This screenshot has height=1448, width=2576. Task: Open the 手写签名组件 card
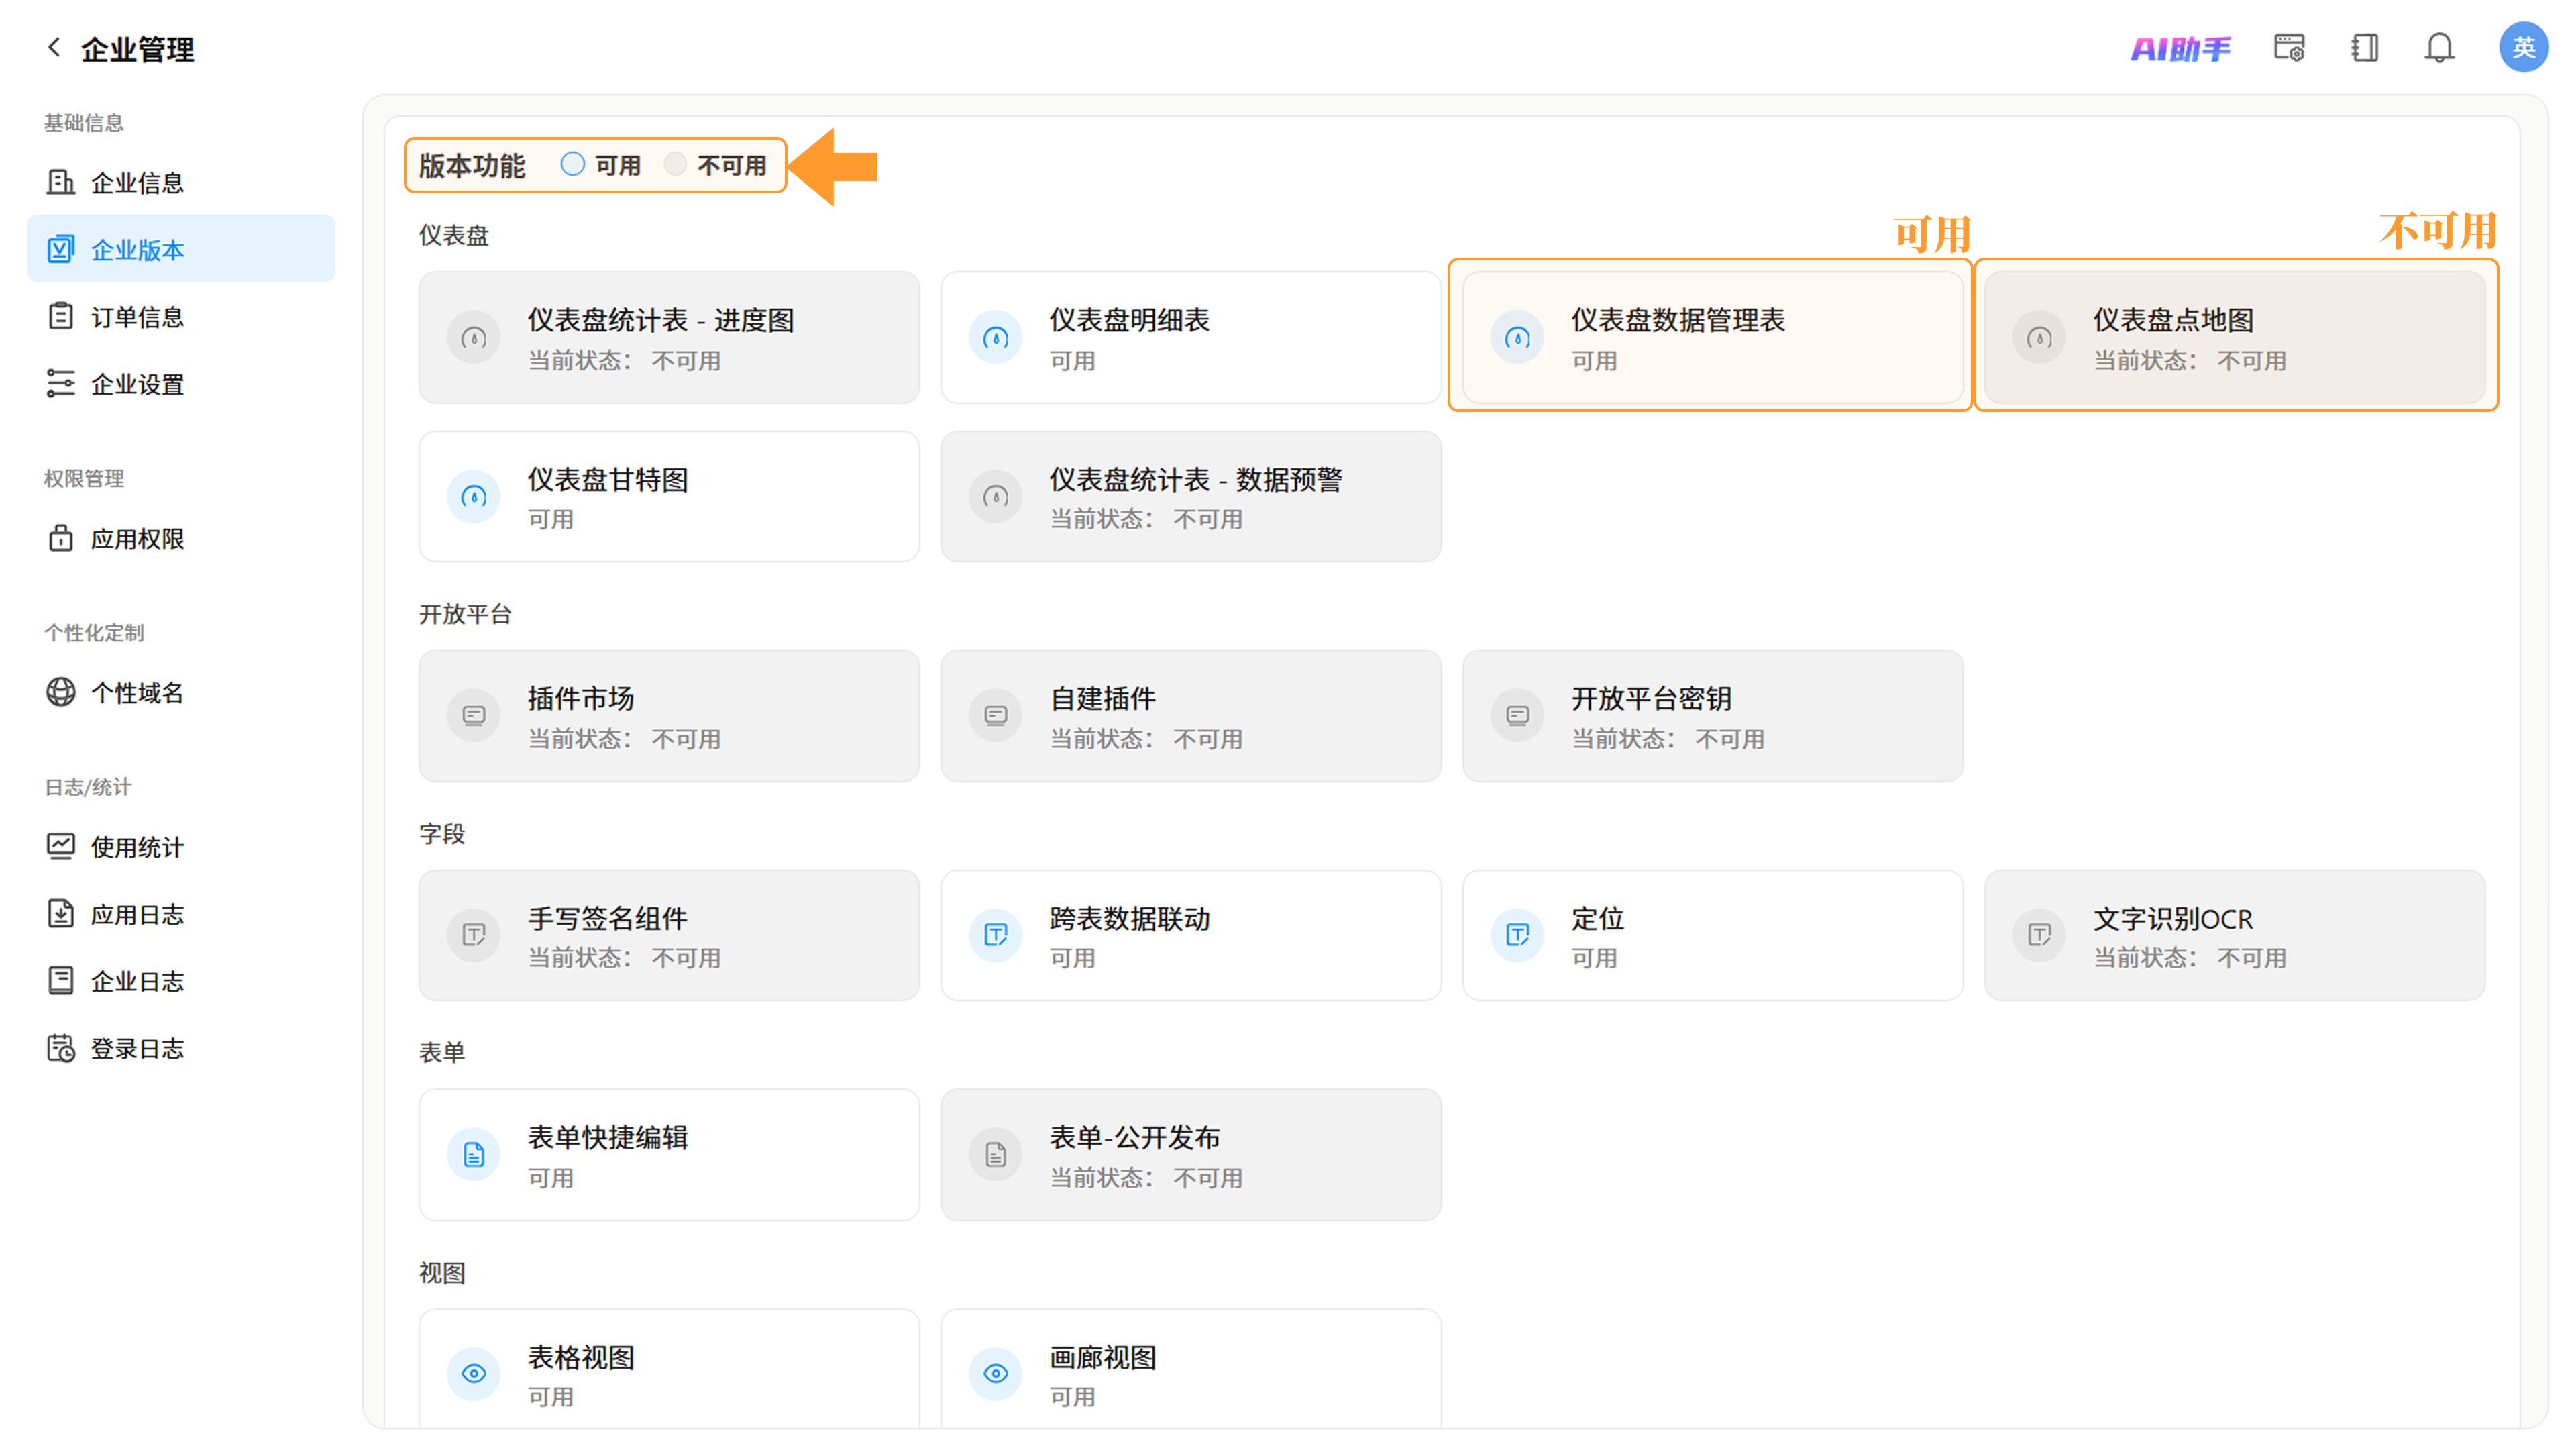pos(669,935)
